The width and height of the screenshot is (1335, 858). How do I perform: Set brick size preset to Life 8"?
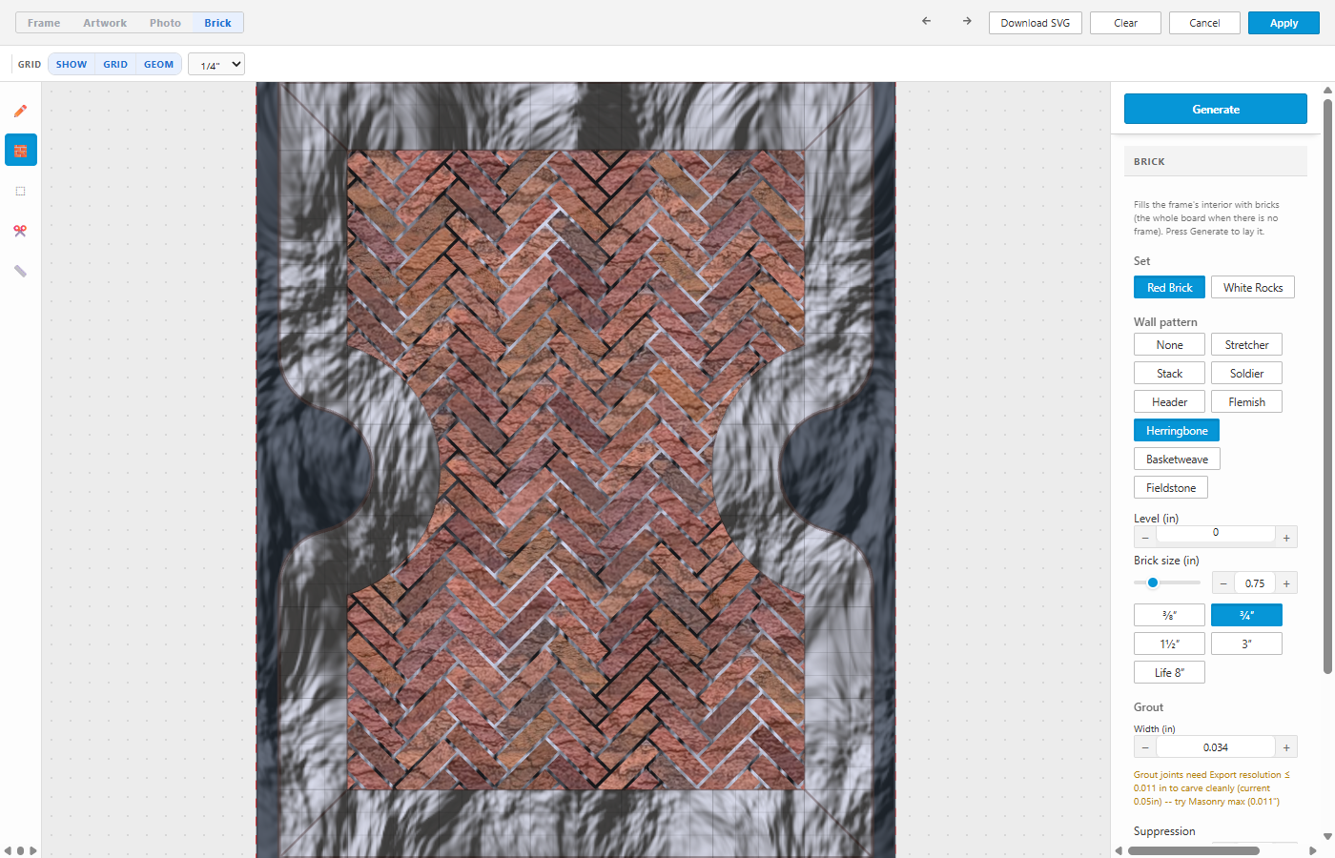pos(1169,673)
